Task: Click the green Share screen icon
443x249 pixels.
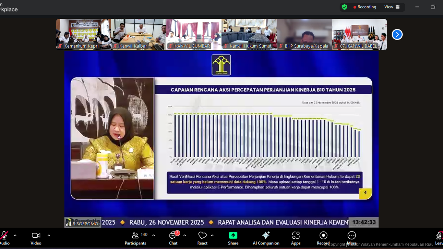Action: click(x=233, y=235)
